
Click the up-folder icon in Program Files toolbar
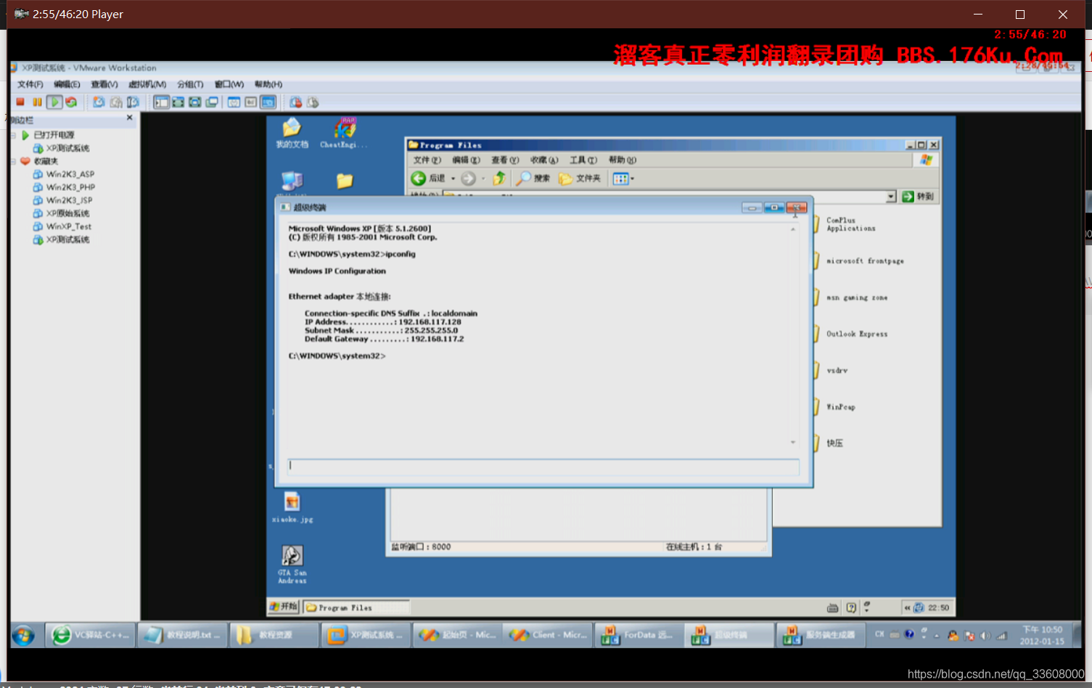coord(499,179)
